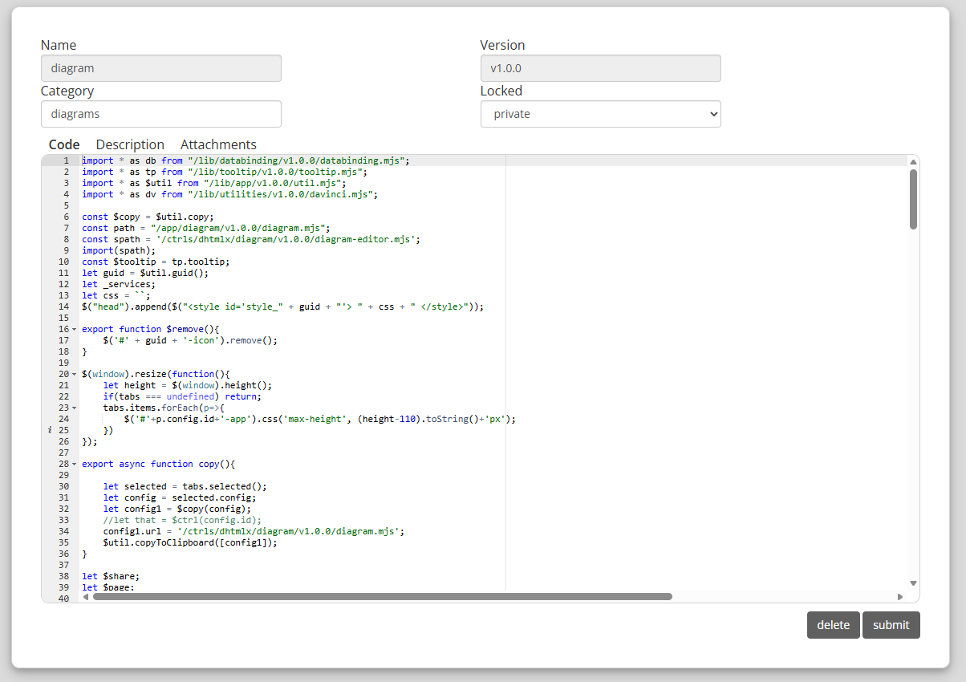Click line number 1 in the editor gutter
966x682 pixels.
tap(66, 160)
